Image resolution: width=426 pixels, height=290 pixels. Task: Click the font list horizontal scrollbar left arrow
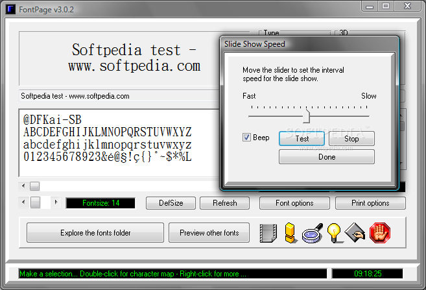(23, 186)
